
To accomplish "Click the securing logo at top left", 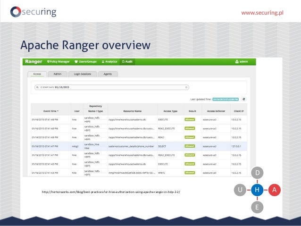I will pyautogui.click(x=33, y=12).
